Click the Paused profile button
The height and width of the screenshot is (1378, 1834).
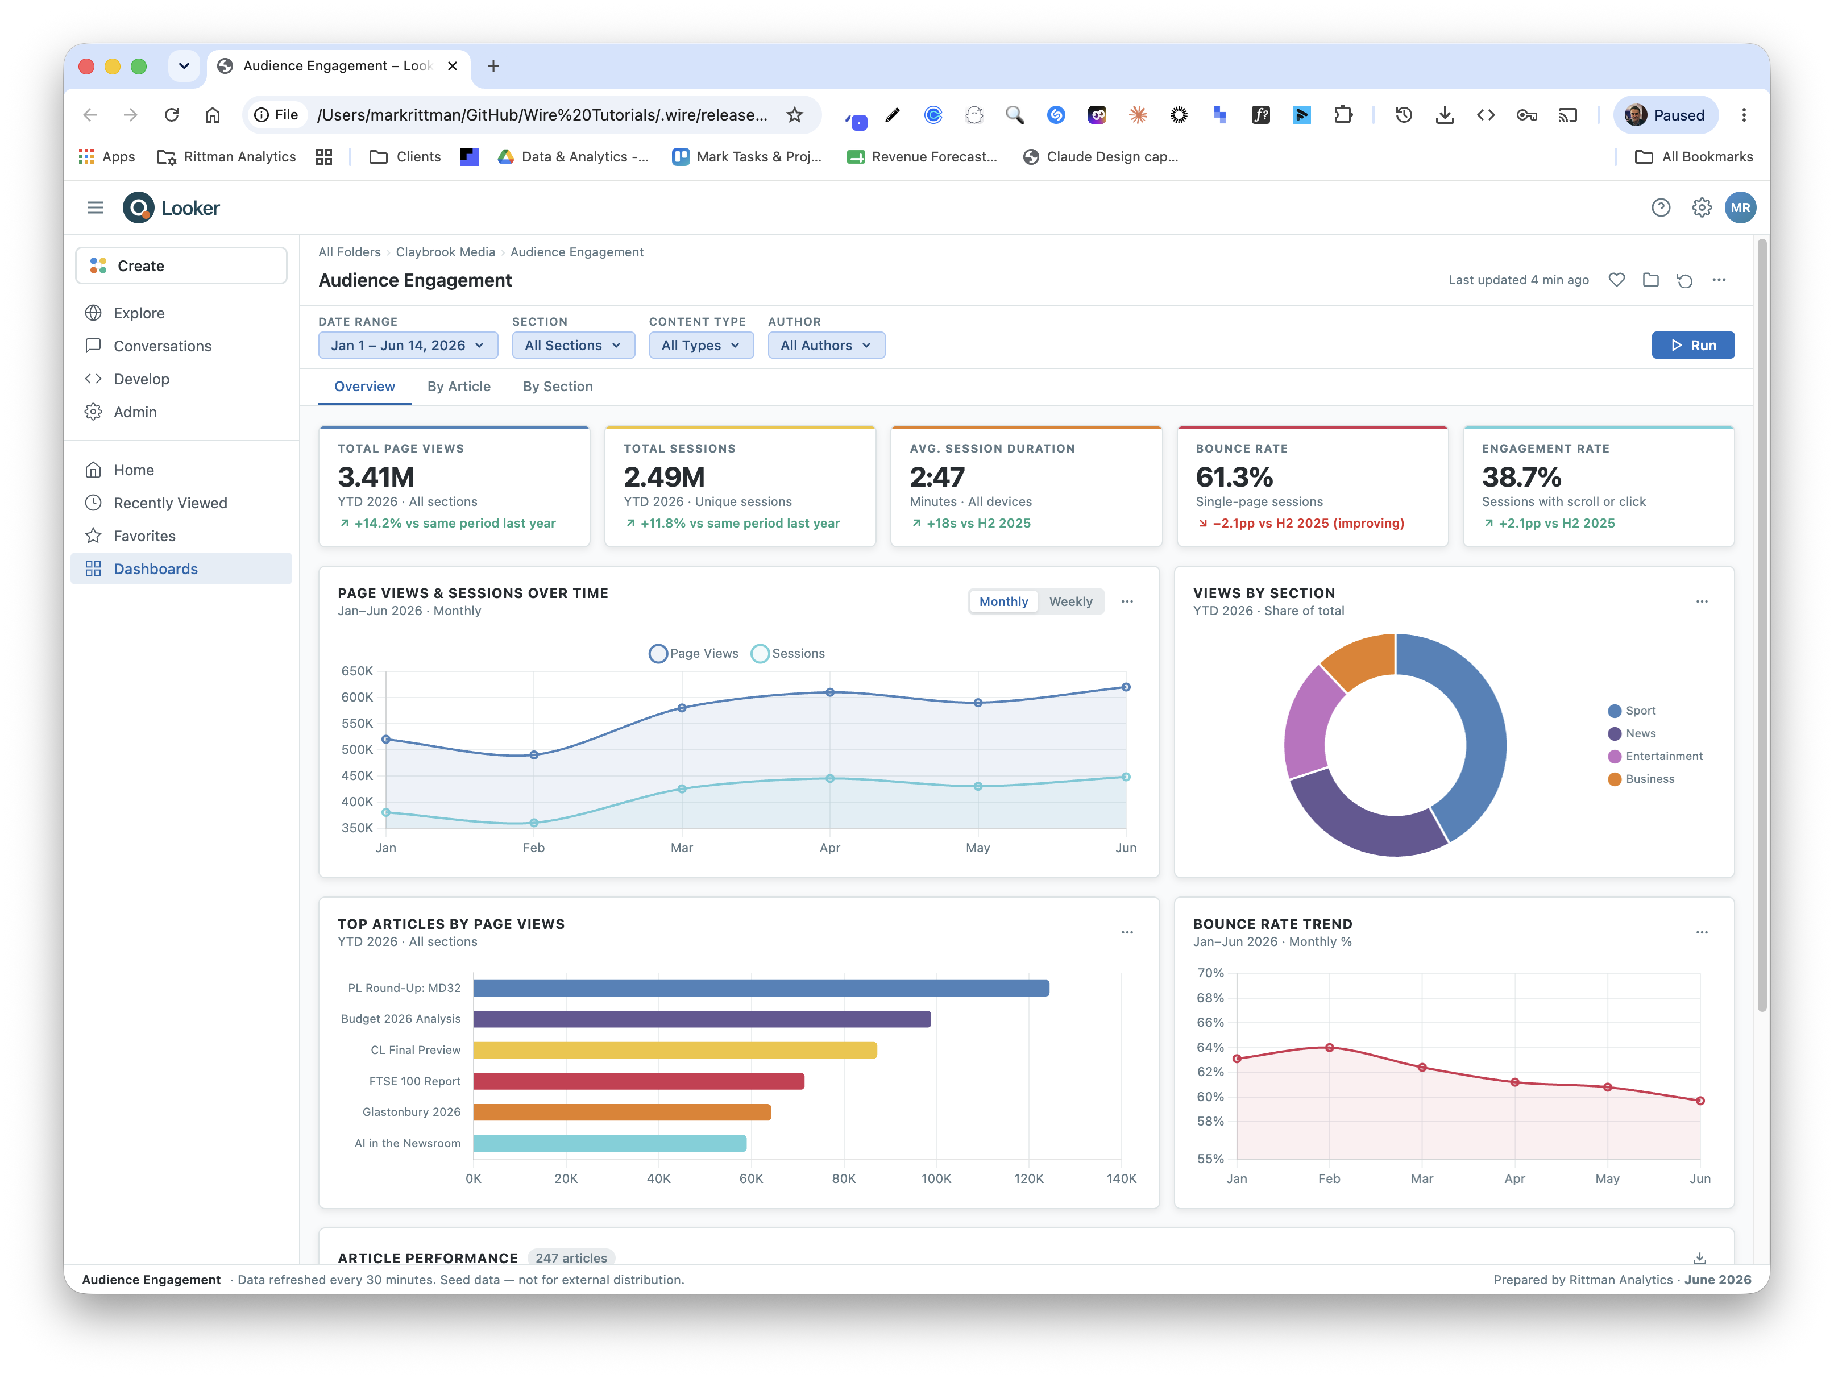pyautogui.click(x=1665, y=114)
